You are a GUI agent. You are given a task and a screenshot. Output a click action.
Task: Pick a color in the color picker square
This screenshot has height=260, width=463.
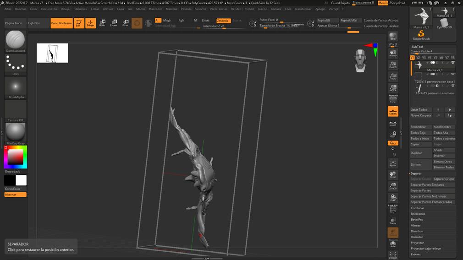click(15, 157)
